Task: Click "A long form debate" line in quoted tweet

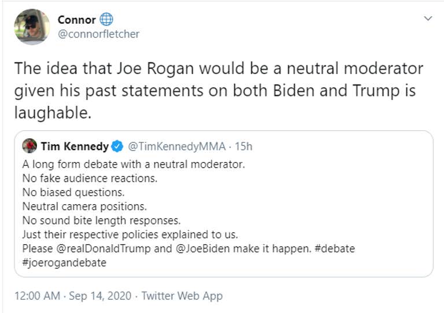Action: 134,164
